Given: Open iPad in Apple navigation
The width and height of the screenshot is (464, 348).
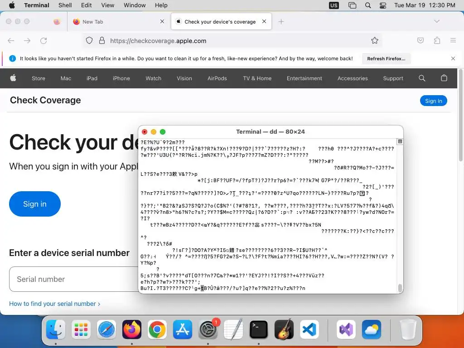Looking at the screenshot, I should 92,78.
